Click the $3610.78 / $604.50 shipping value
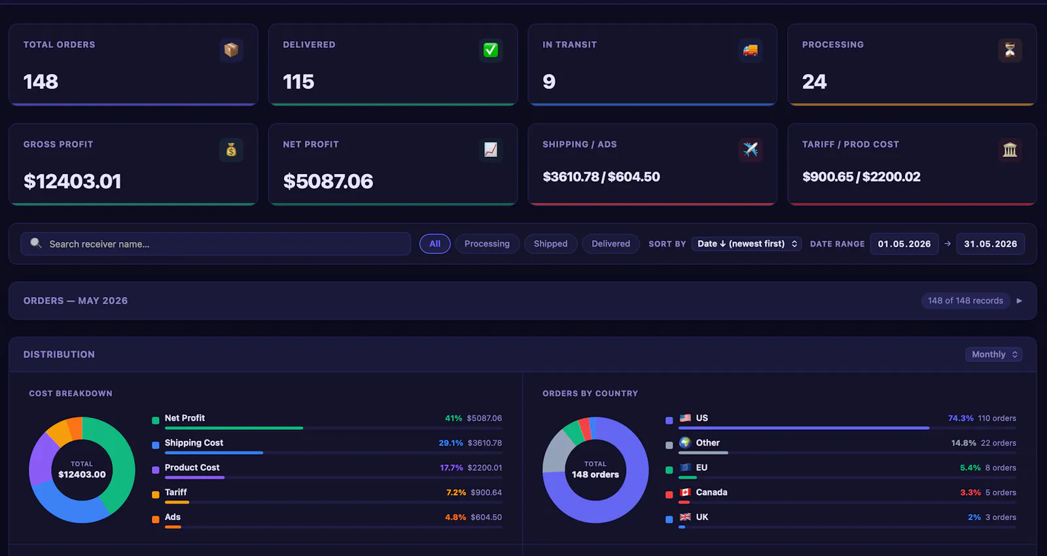 [601, 177]
